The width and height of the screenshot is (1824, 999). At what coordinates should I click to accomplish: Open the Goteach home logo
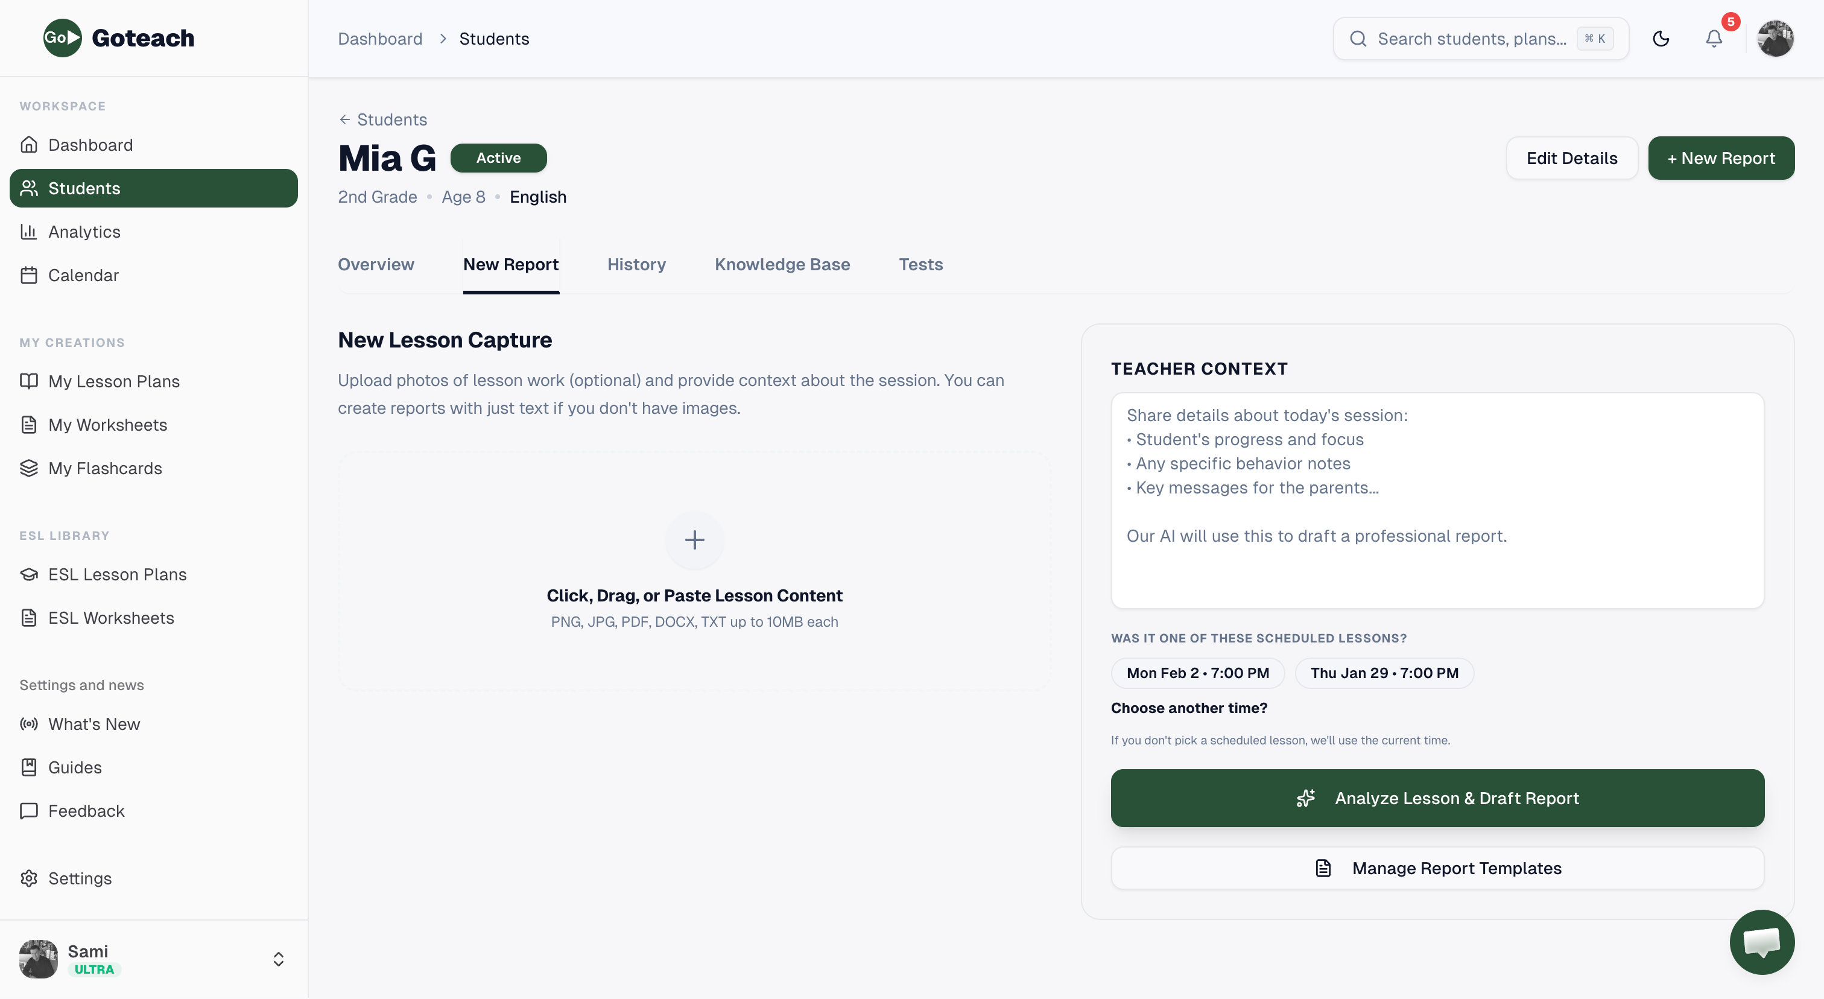[x=118, y=37]
